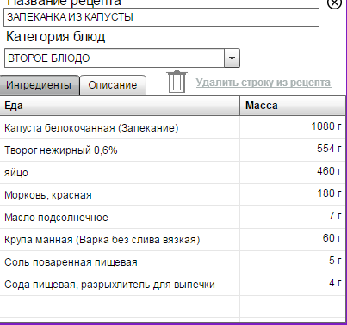Click the 554 г mass cell

point(293,150)
